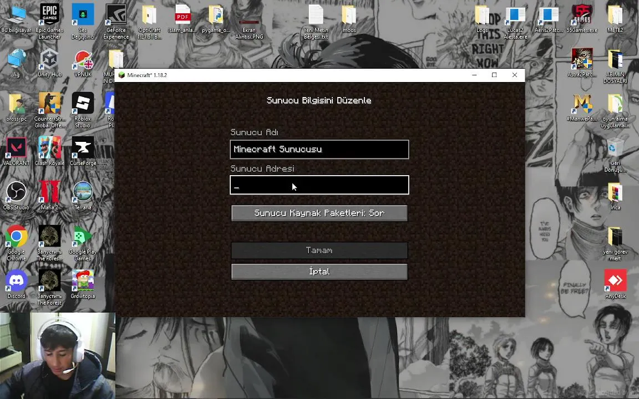
Task: Select the METE2 folder icon
Action: pos(615,19)
